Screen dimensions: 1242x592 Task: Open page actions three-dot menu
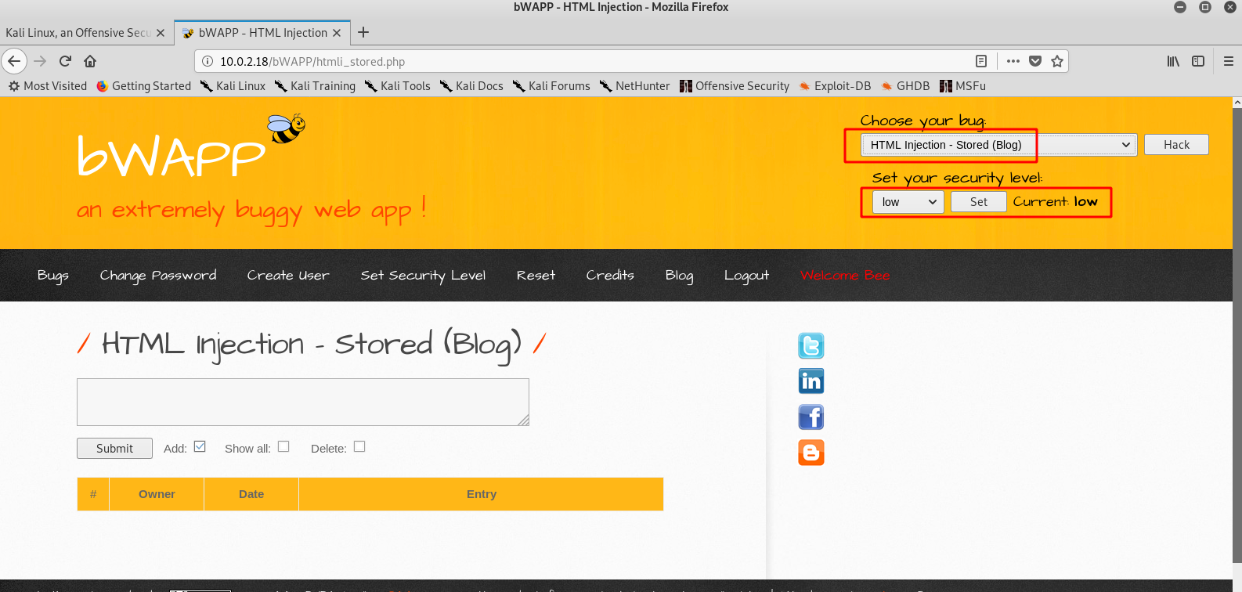coord(1013,61)
